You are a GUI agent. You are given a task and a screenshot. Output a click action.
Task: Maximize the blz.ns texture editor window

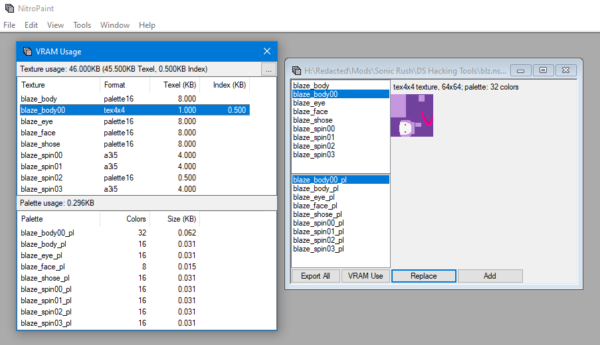[x=543, y=70]
